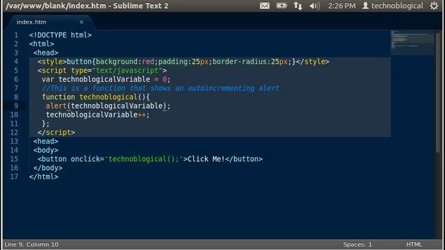Click the <script type="text/javascript"> line

(x=102, y=70)
